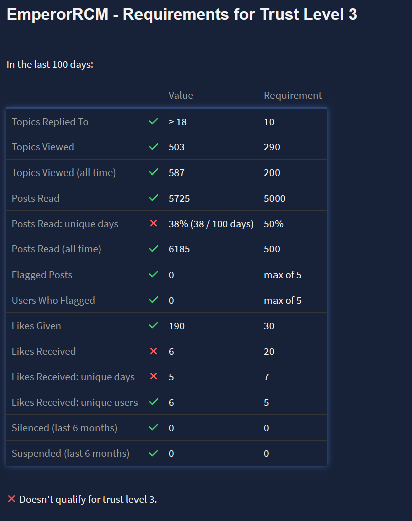The height and width of the screenshot is (521, 412).
Task: Click the green checkmark beside Users Who Flagged
Action: coord(154,300)
